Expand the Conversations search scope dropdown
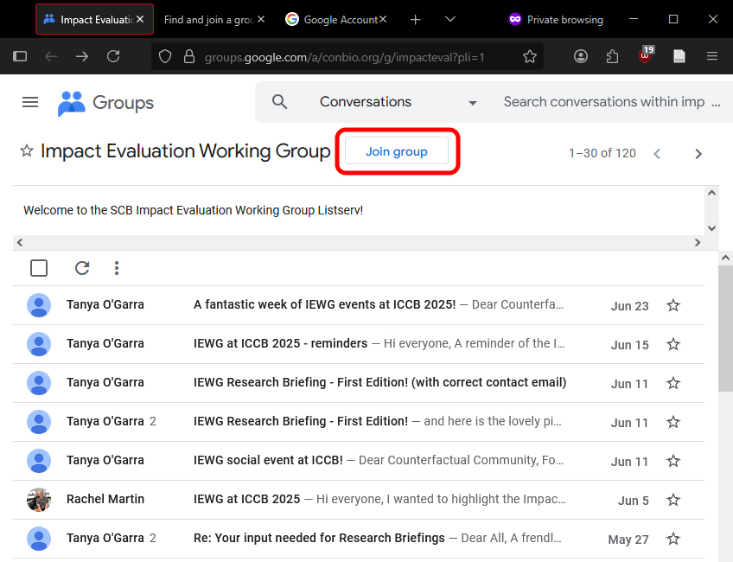This screenshot has width=733, height=562. pos(472,103)
